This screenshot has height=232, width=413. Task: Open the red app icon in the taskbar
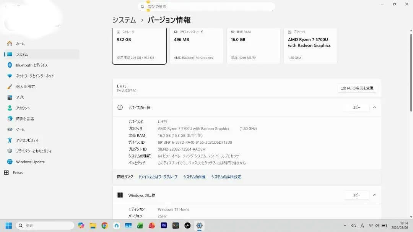(152, 226)
